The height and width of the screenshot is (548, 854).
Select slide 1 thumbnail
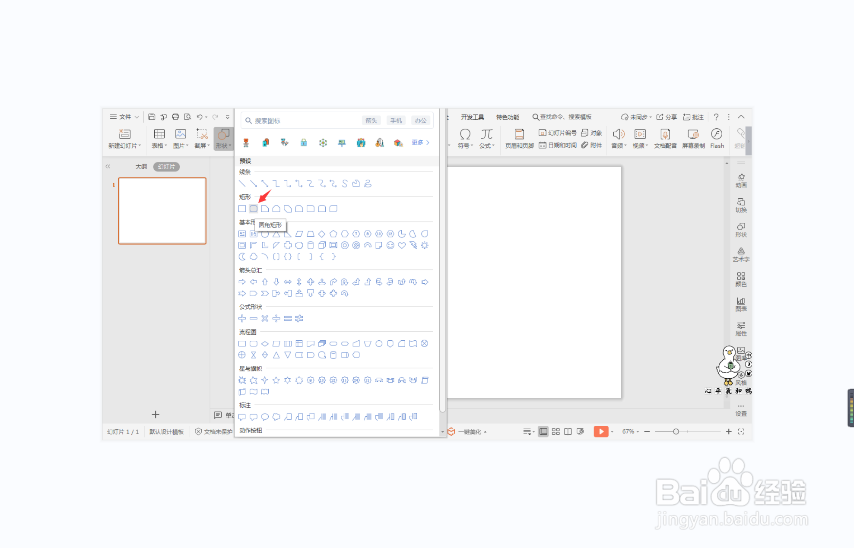click(x=162, y=211)
